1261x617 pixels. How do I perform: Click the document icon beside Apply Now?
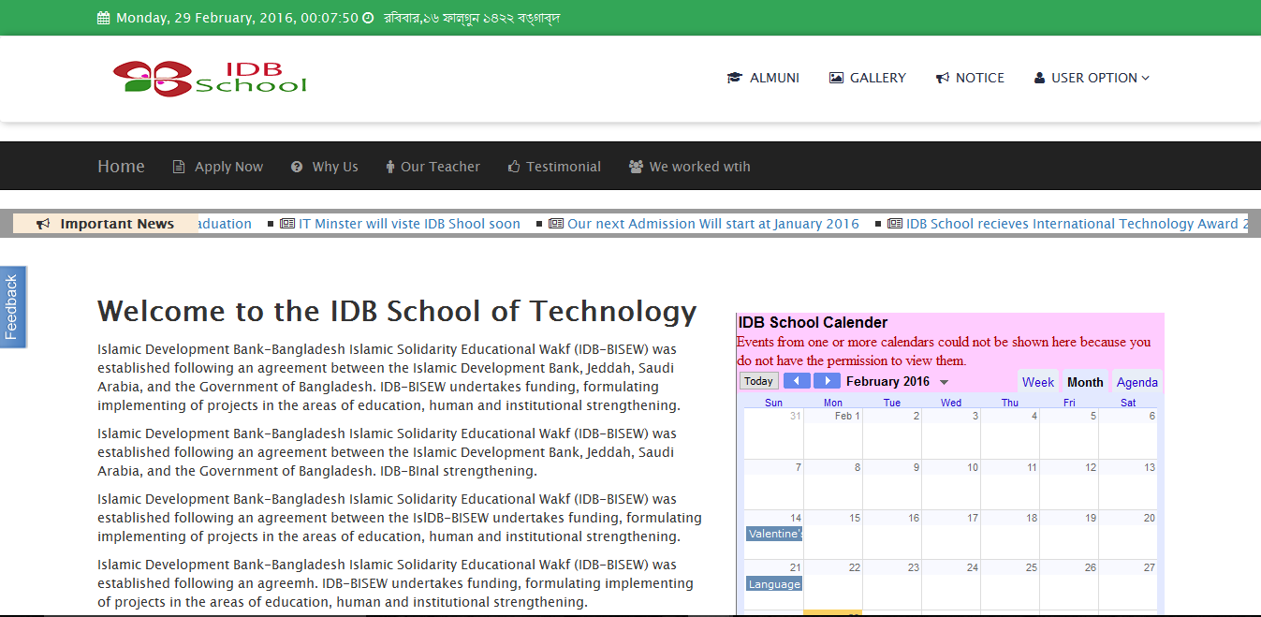coord(179,167)
